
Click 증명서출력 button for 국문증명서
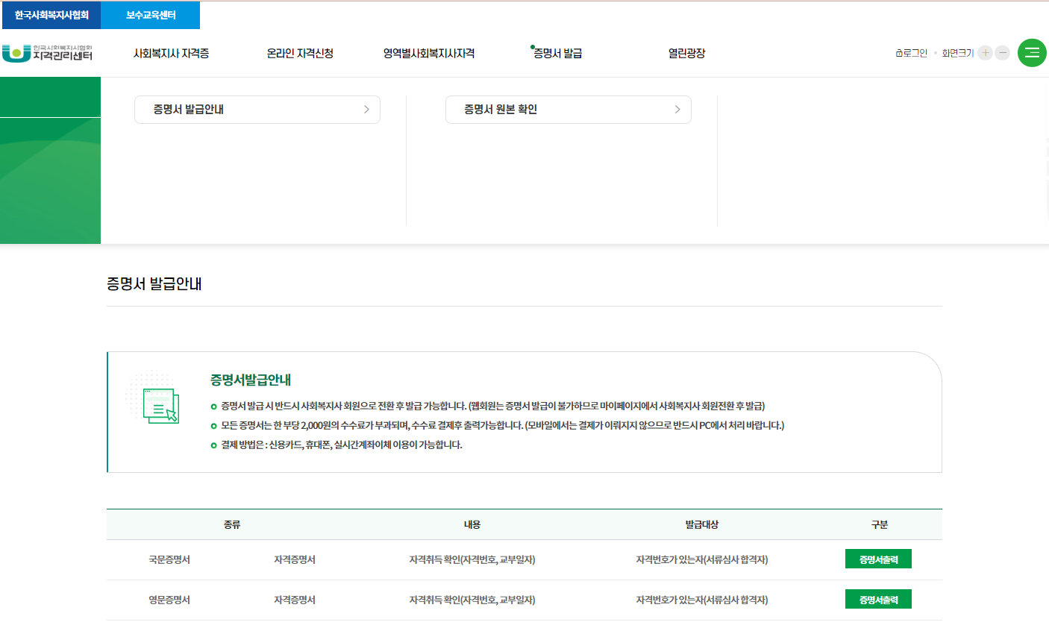[878, 558]
